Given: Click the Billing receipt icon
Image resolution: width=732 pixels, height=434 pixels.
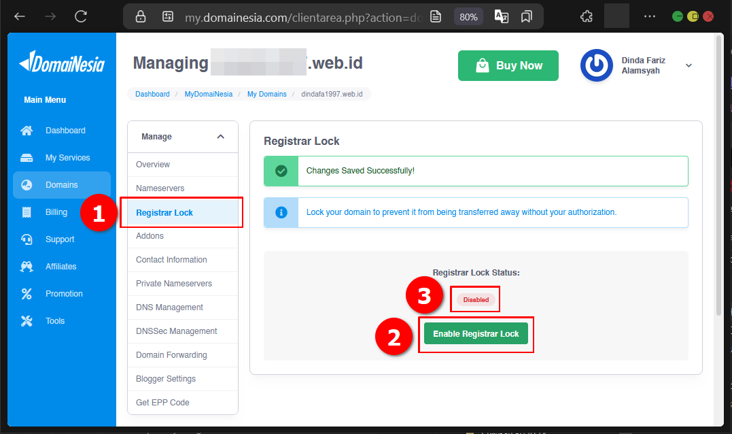Looking at the screenshot, I should coord(27,212).
